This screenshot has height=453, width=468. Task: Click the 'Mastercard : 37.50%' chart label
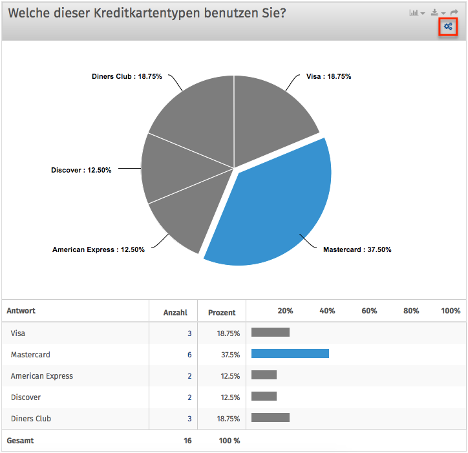(357, 249)
